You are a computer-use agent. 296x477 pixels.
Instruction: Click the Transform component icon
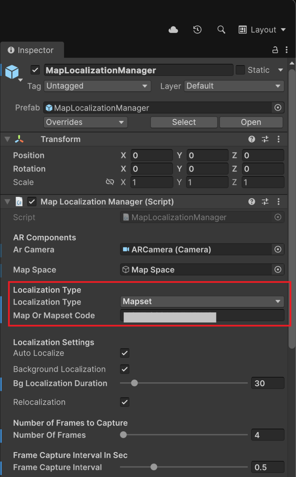pyautogui.click(x=19, y=139)
